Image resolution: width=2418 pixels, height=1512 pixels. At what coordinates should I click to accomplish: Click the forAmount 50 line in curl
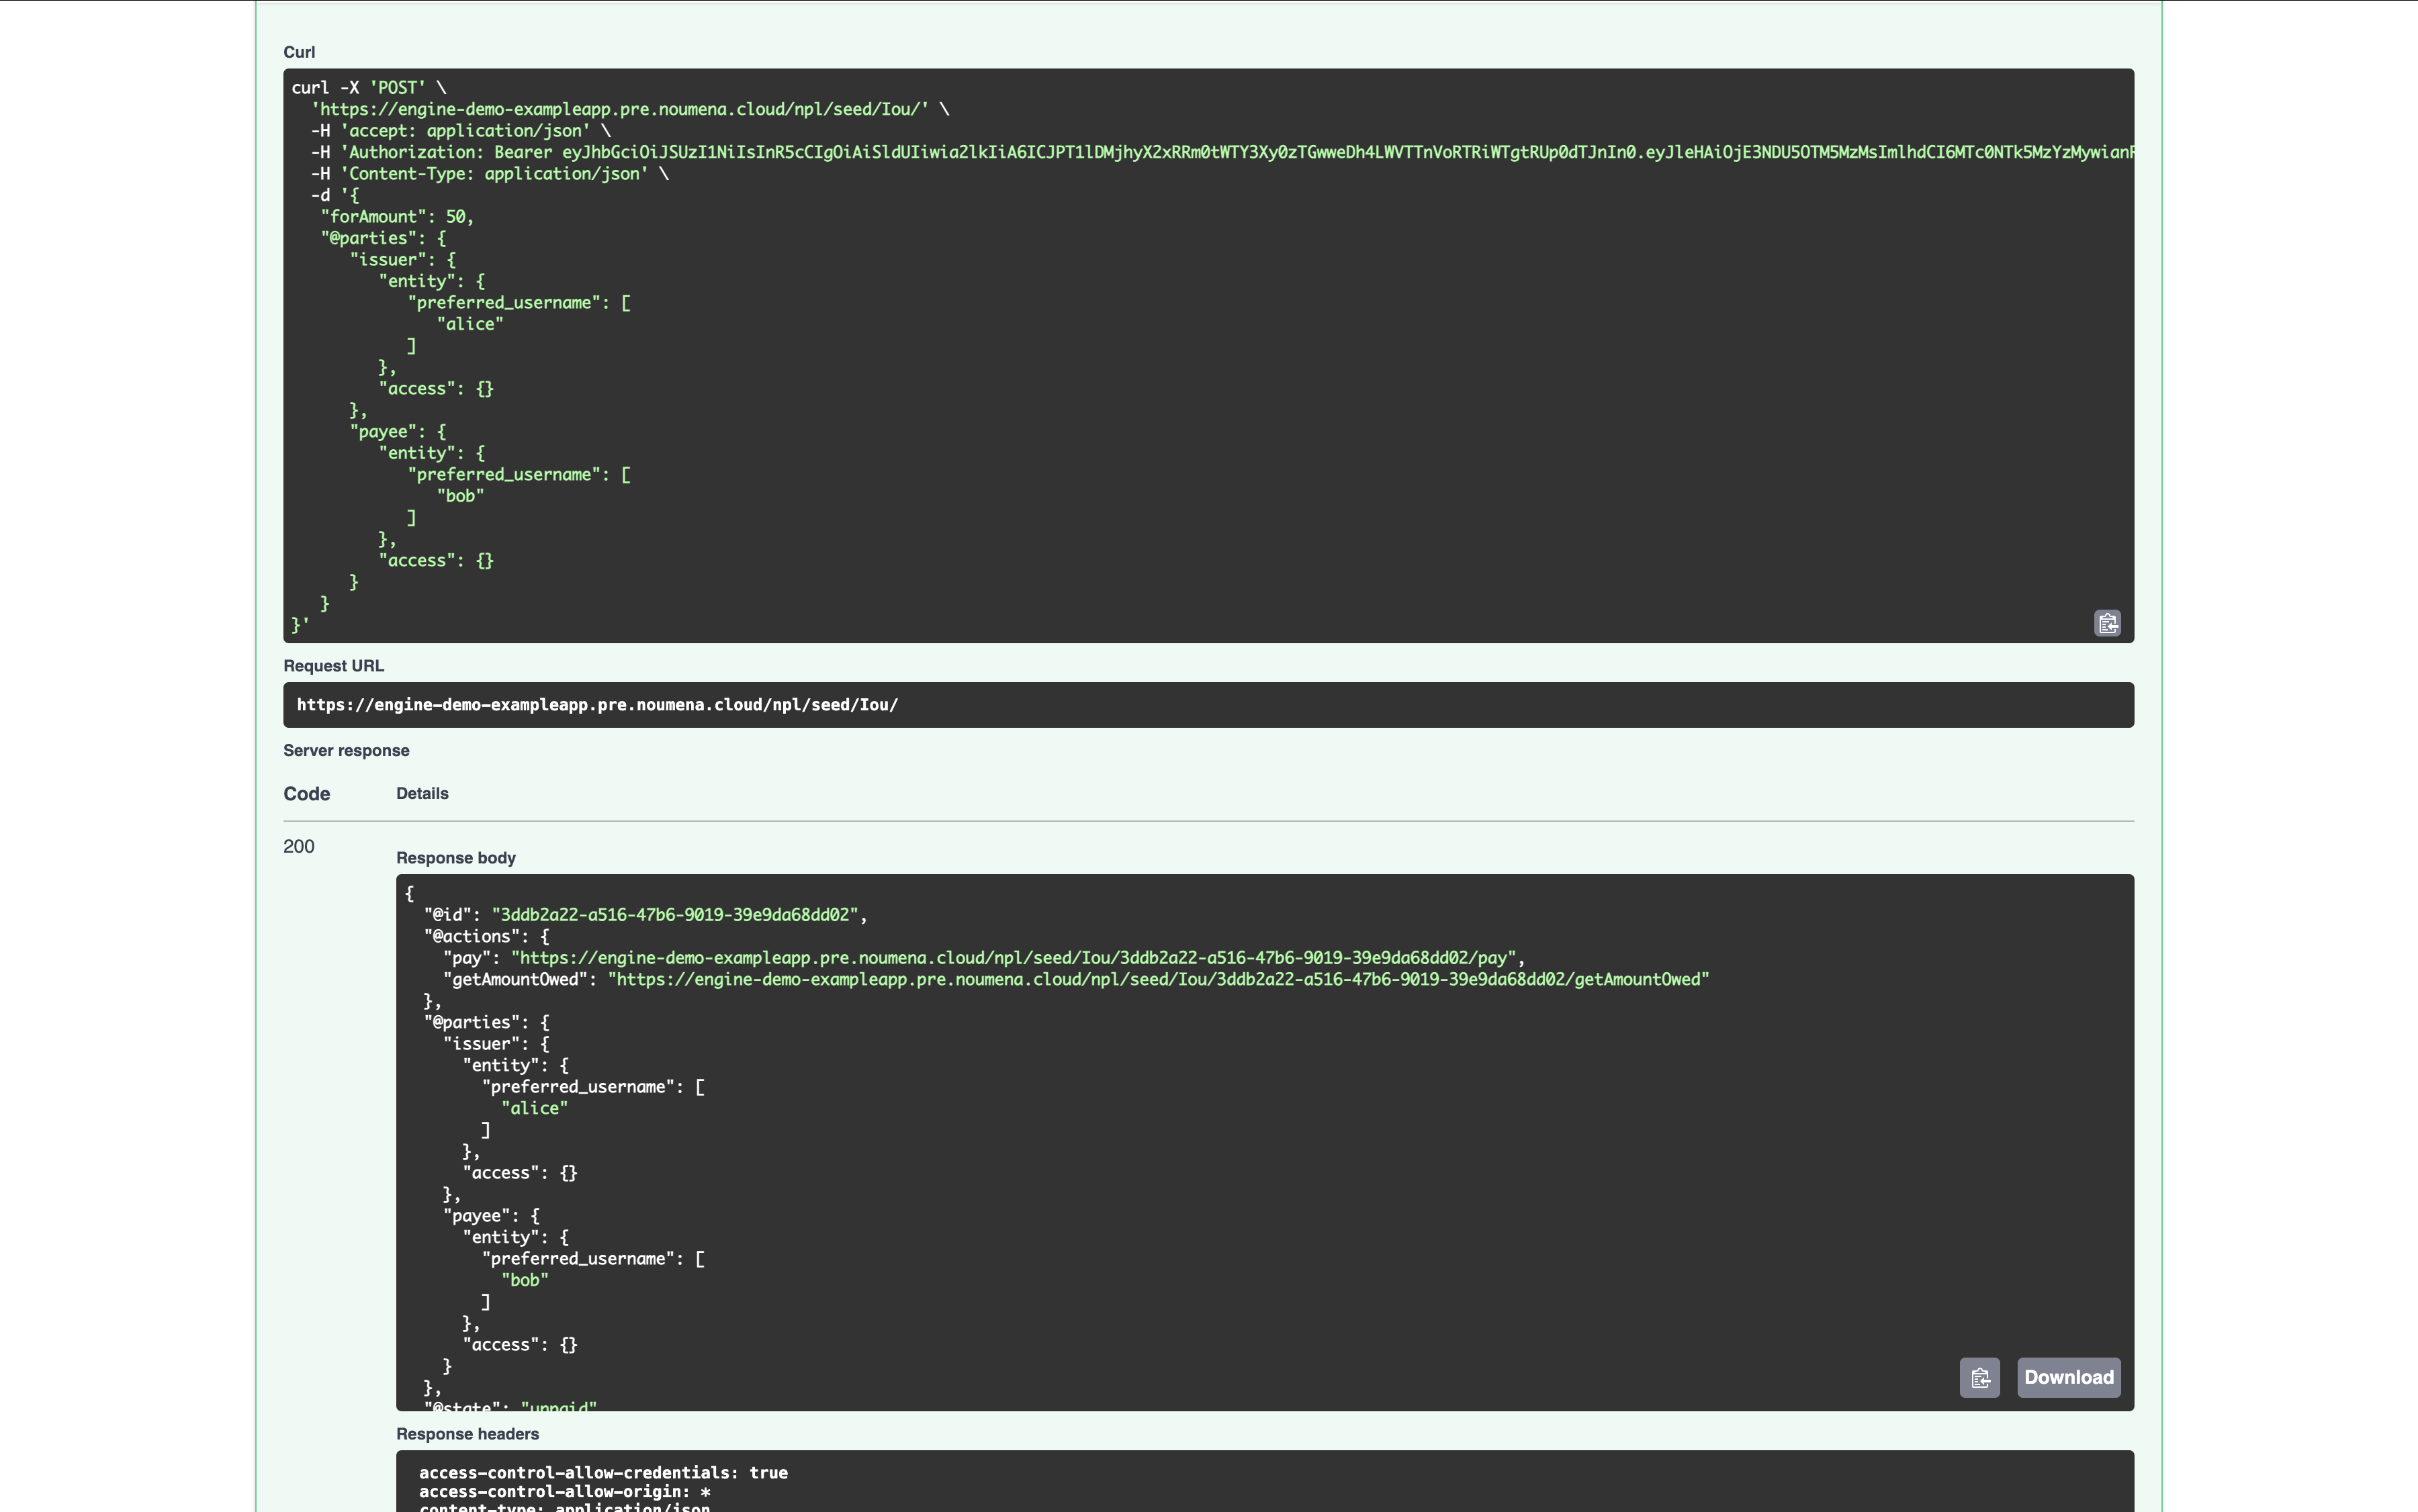click(x=397, y=217)
